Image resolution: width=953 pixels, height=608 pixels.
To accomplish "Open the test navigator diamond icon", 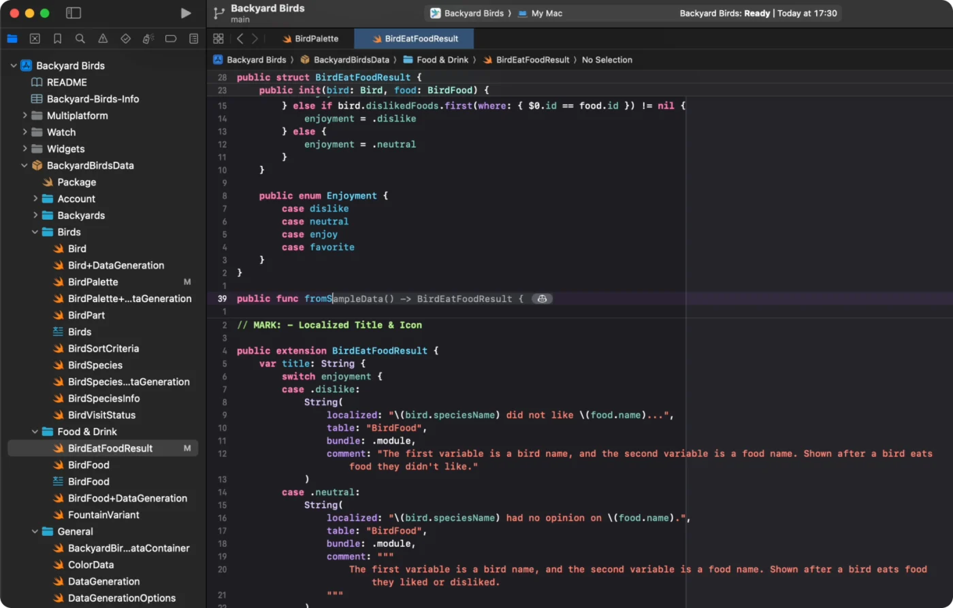I will click(x=125, y=39).
